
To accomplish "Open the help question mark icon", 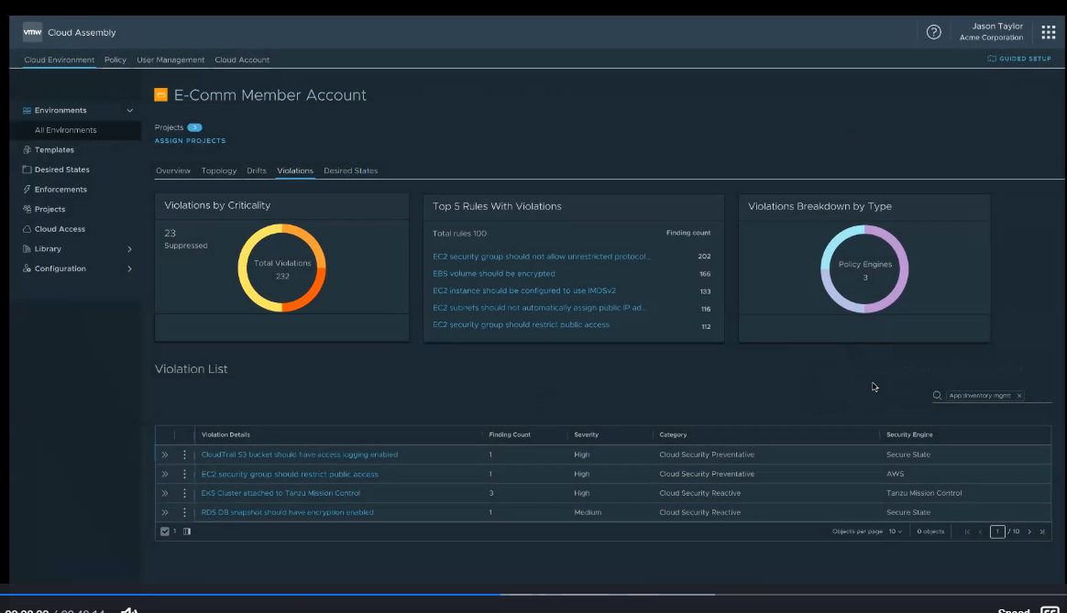I will click(933, 32).
